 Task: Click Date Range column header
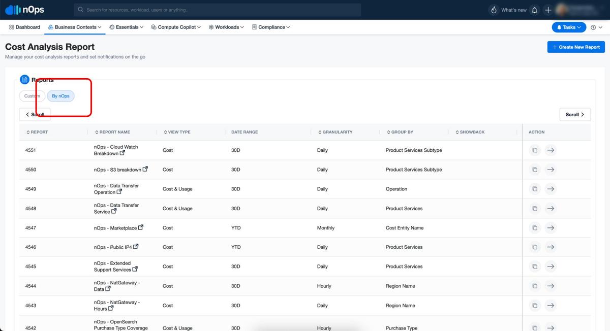coord(245,132)
